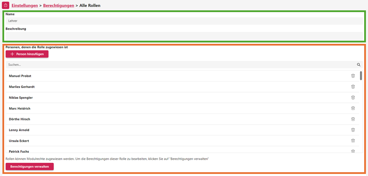Click trash icon next to Niklas Spengler
The height and width of the screenshot is (176, 368).
click(x=353, y=98)
